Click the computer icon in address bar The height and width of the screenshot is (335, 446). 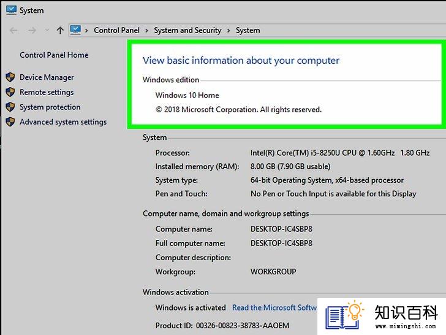click(75, 30)
